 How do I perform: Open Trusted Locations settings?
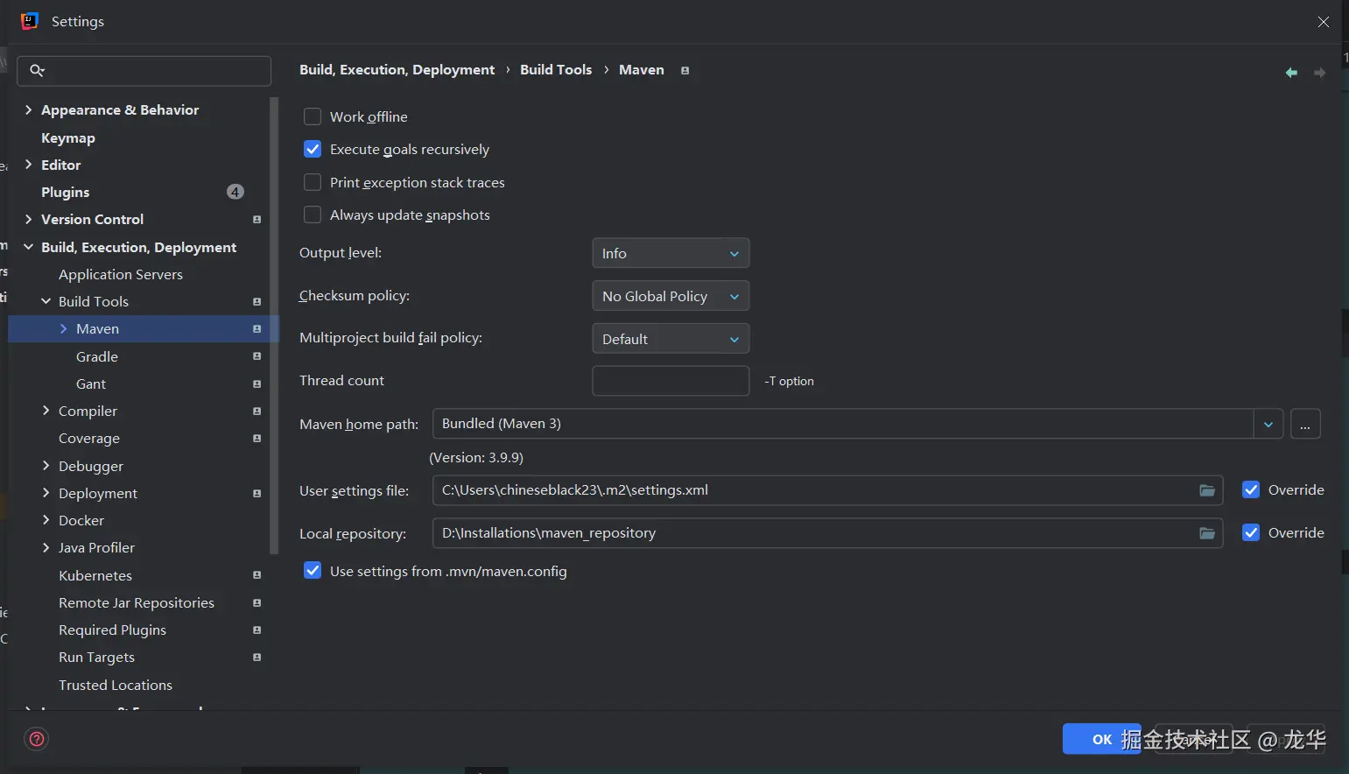(116, 686)
